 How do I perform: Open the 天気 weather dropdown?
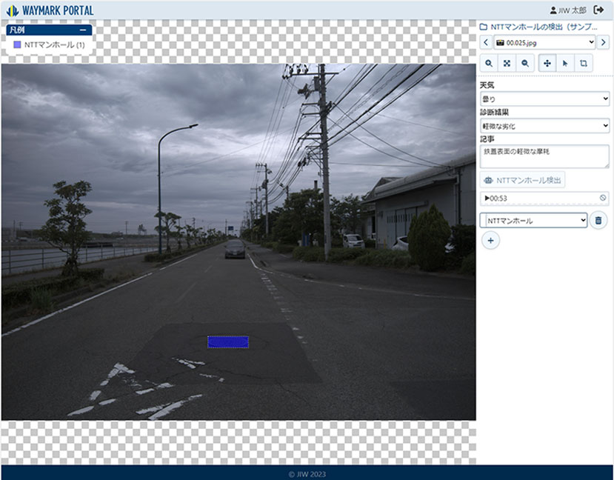pos(546,100)
